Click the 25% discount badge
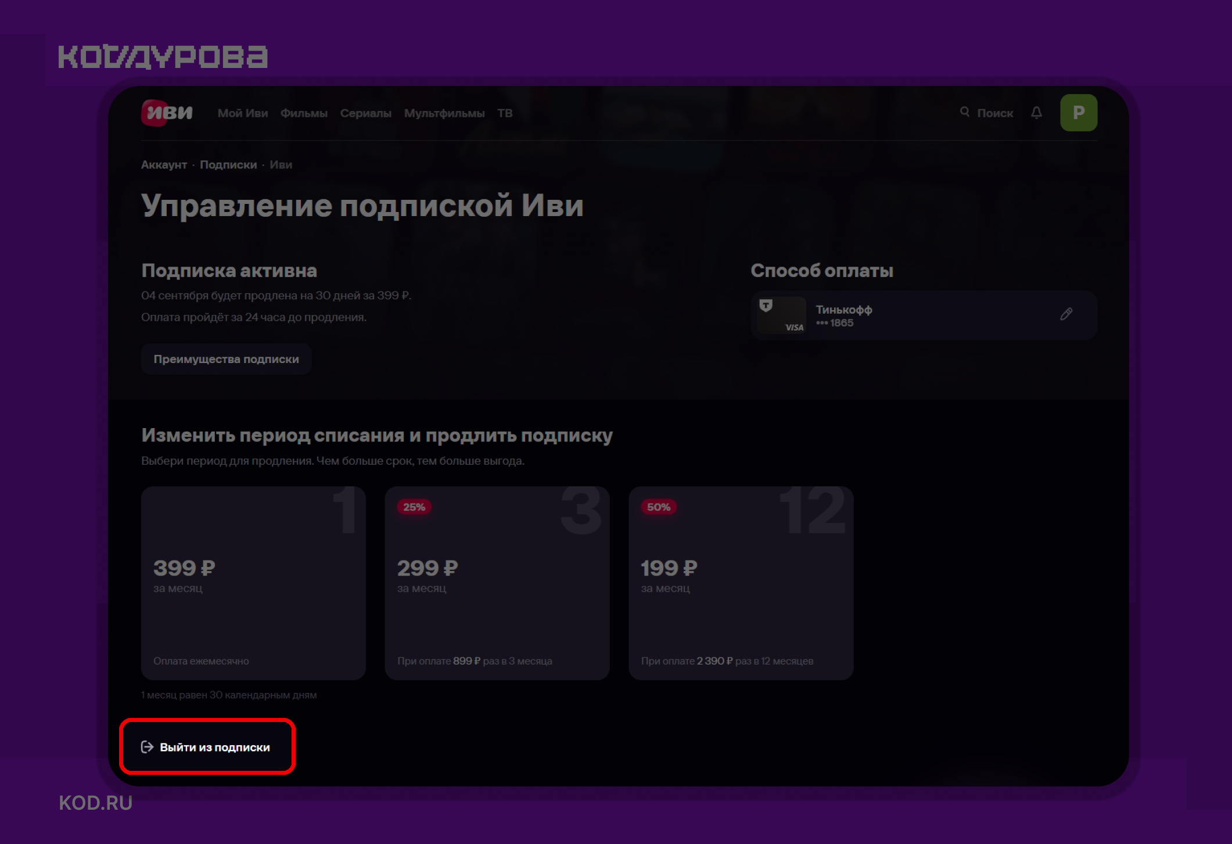The height and width of the screenshot is (844, 1232). pyautogui.click(x=414, y=507)
